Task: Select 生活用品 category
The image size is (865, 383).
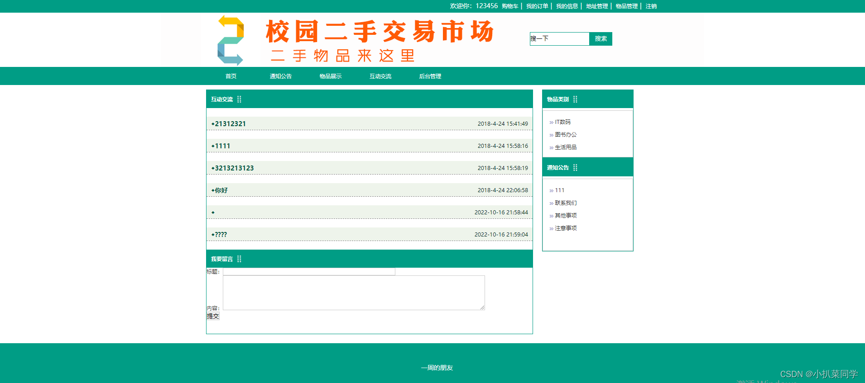Action: (x=566, y=147)
